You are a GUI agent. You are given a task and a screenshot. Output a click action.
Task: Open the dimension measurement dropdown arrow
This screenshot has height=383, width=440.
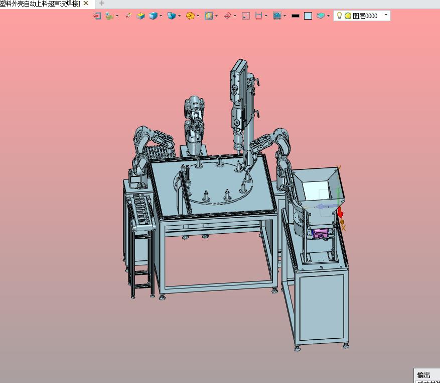(x=266, y=16)
